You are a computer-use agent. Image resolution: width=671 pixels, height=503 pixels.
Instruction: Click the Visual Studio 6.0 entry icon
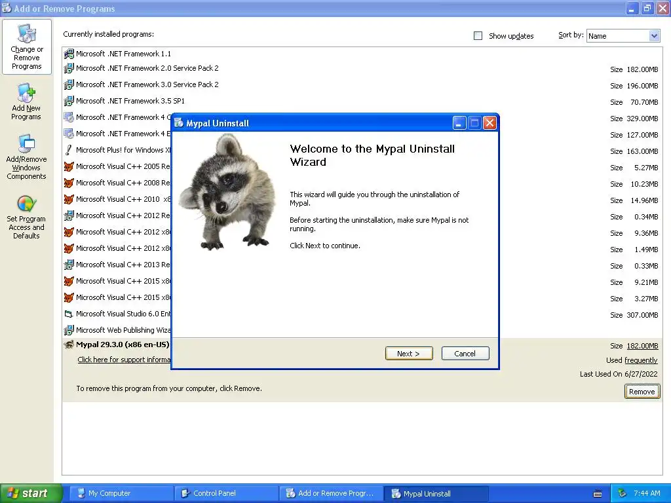(x=68, y=314)
